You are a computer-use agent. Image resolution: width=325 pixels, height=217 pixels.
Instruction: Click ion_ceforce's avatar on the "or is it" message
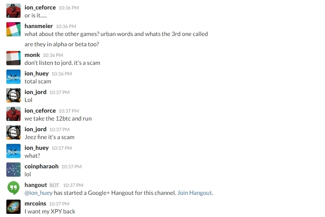click(x=13, y=11)
